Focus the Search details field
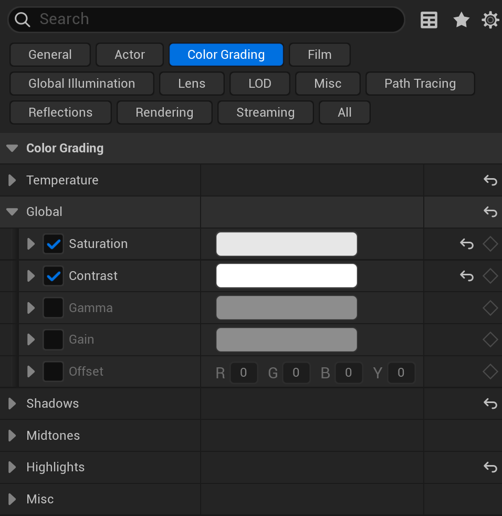Image resolution: width=502 pixels, height=516 pixels. [206, 19]
